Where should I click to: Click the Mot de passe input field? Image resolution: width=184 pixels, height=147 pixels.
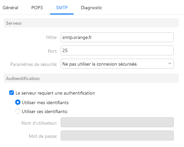[117, 135]
